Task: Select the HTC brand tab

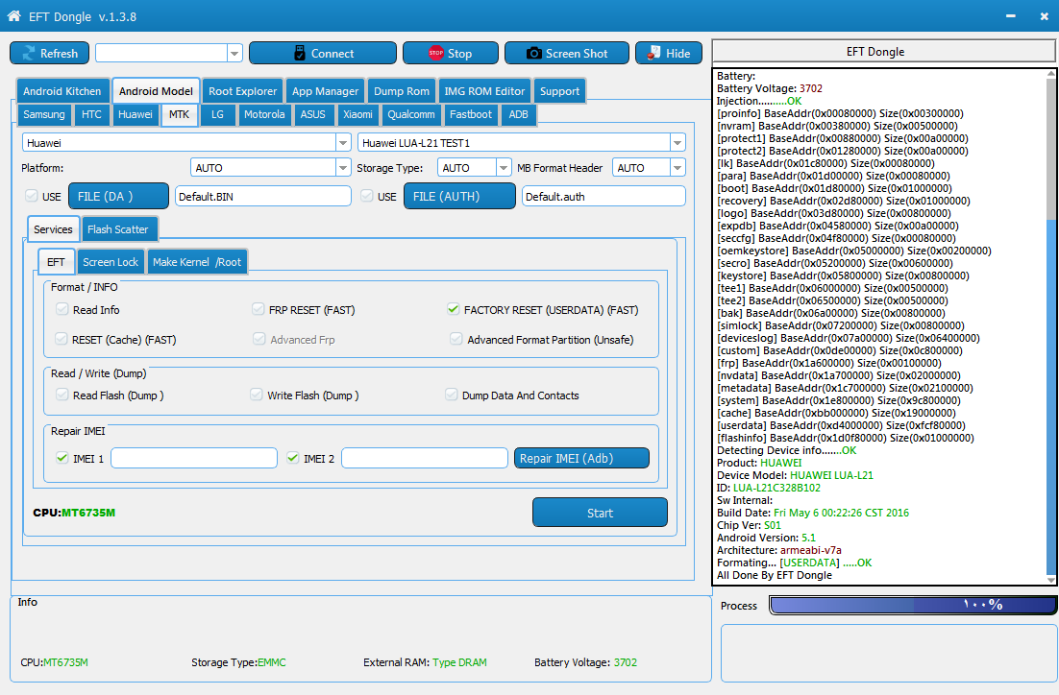Action: [x=91, y=114]
